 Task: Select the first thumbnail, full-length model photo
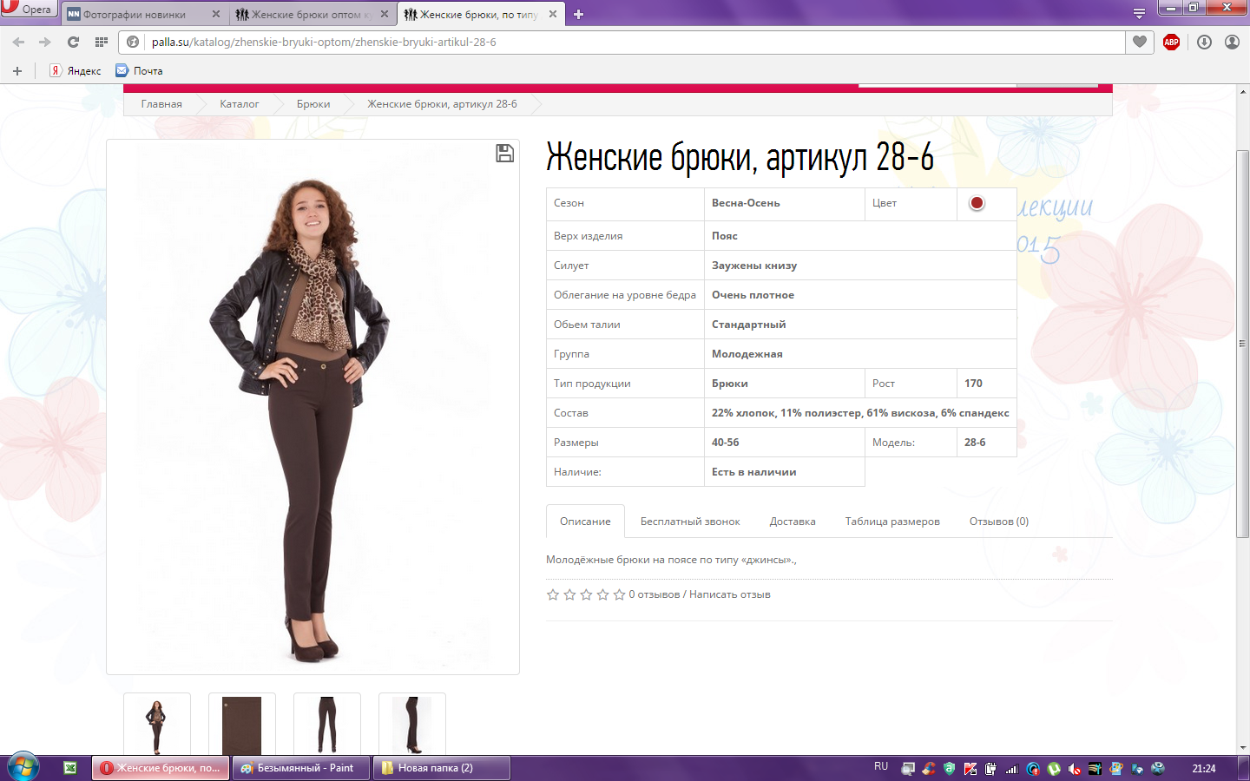click(157, 725)
